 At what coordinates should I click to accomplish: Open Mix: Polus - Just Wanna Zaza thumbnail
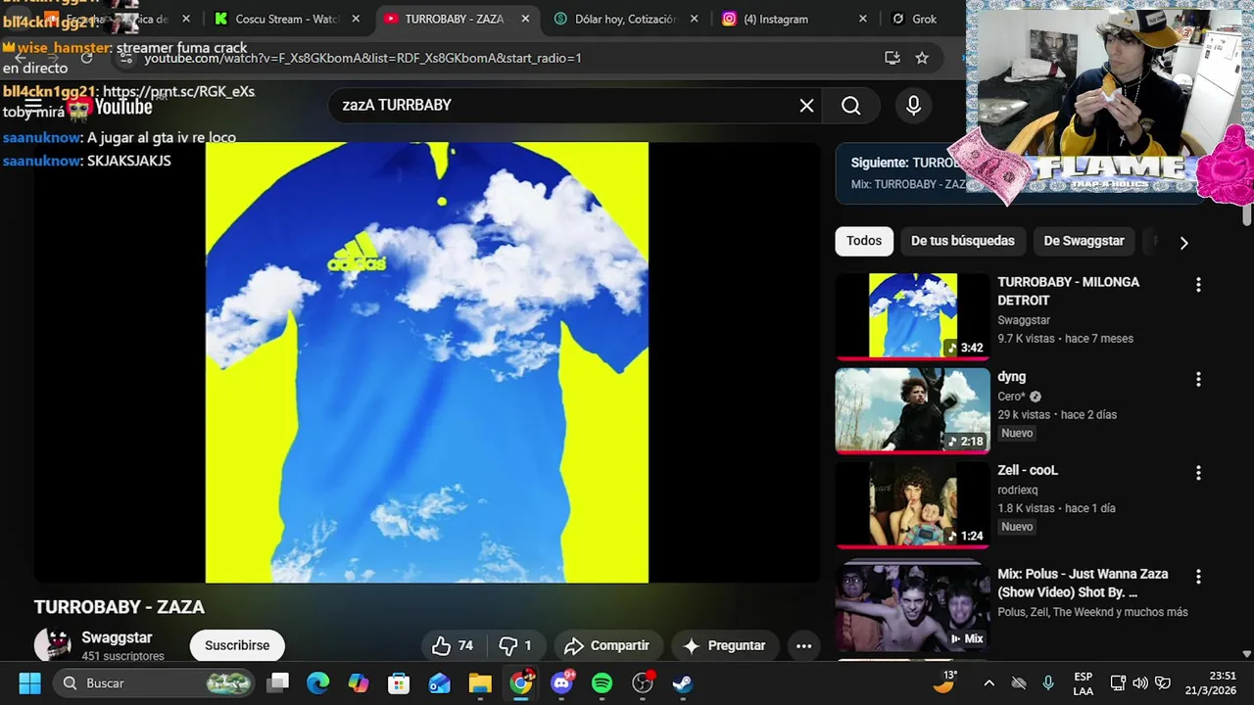pos(913,607)
